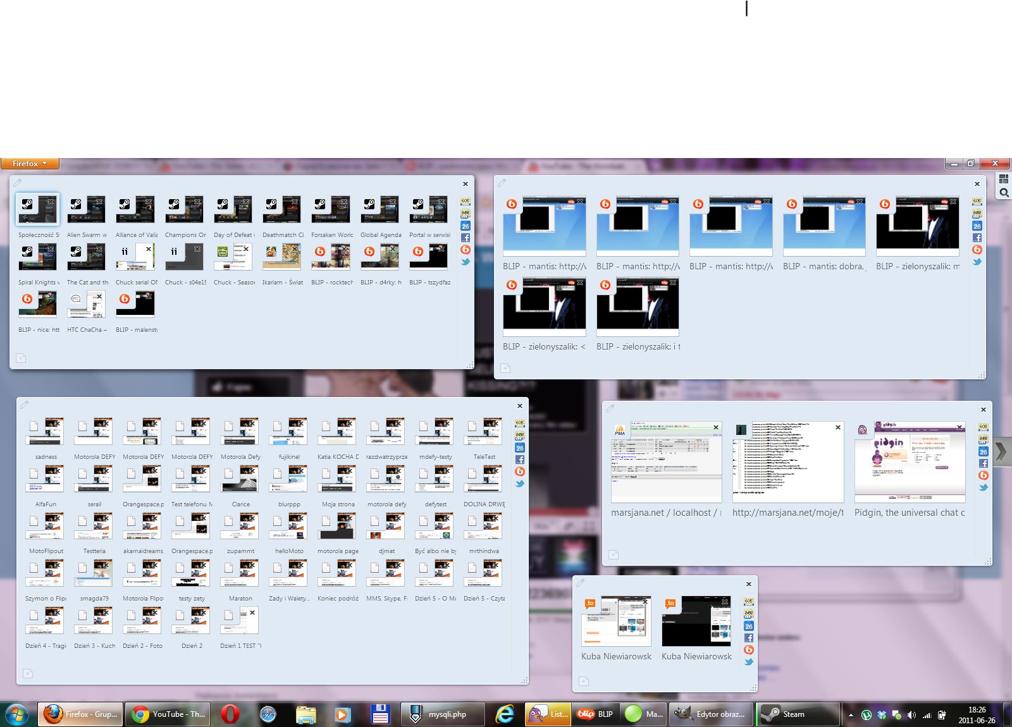Select the Pidgin universal chat tab thumbnail
This screenshot has width=1012, height=727.
click(x=910, y=462)
